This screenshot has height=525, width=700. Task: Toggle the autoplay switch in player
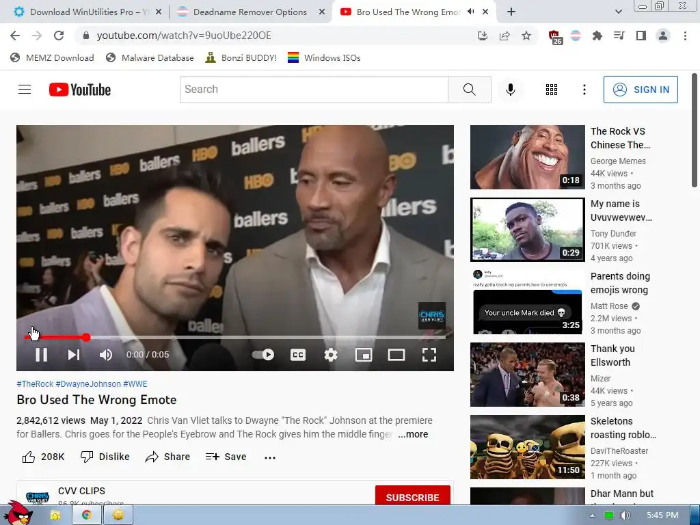263,355
